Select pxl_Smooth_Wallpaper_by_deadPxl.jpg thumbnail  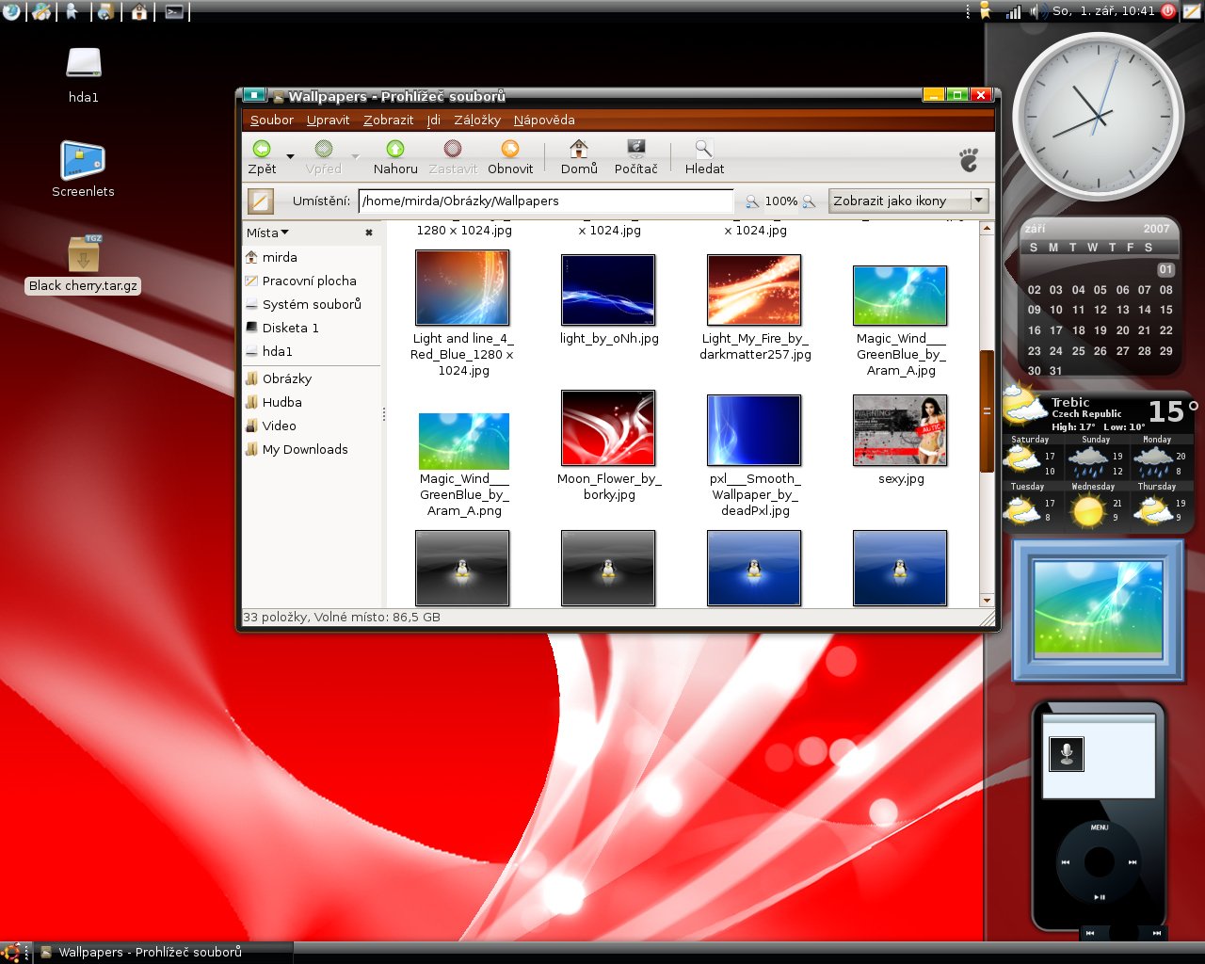click(x=754, y=430)
